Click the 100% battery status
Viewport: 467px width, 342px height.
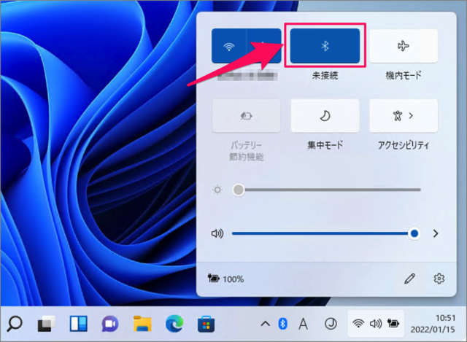click(225, 279)
